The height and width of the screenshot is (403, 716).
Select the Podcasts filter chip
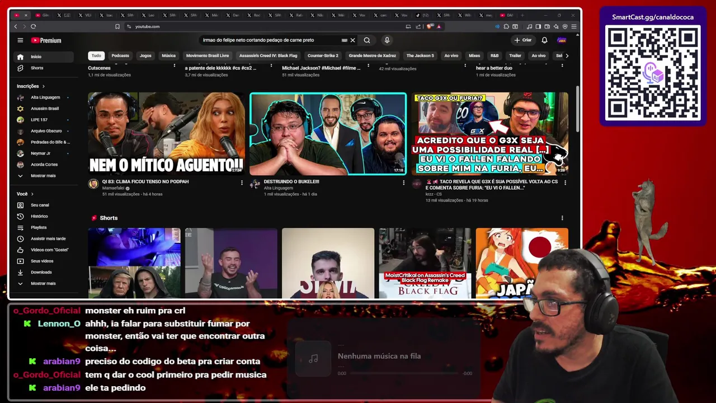(120, 55)
